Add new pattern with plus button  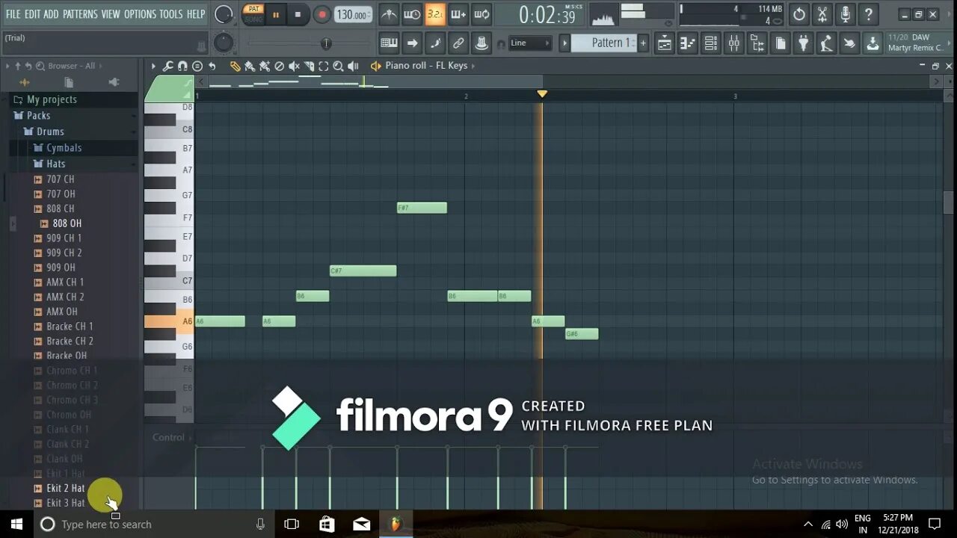pos(643,43)
